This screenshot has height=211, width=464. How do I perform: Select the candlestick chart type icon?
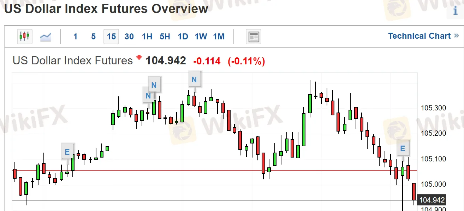pos(25,37)
